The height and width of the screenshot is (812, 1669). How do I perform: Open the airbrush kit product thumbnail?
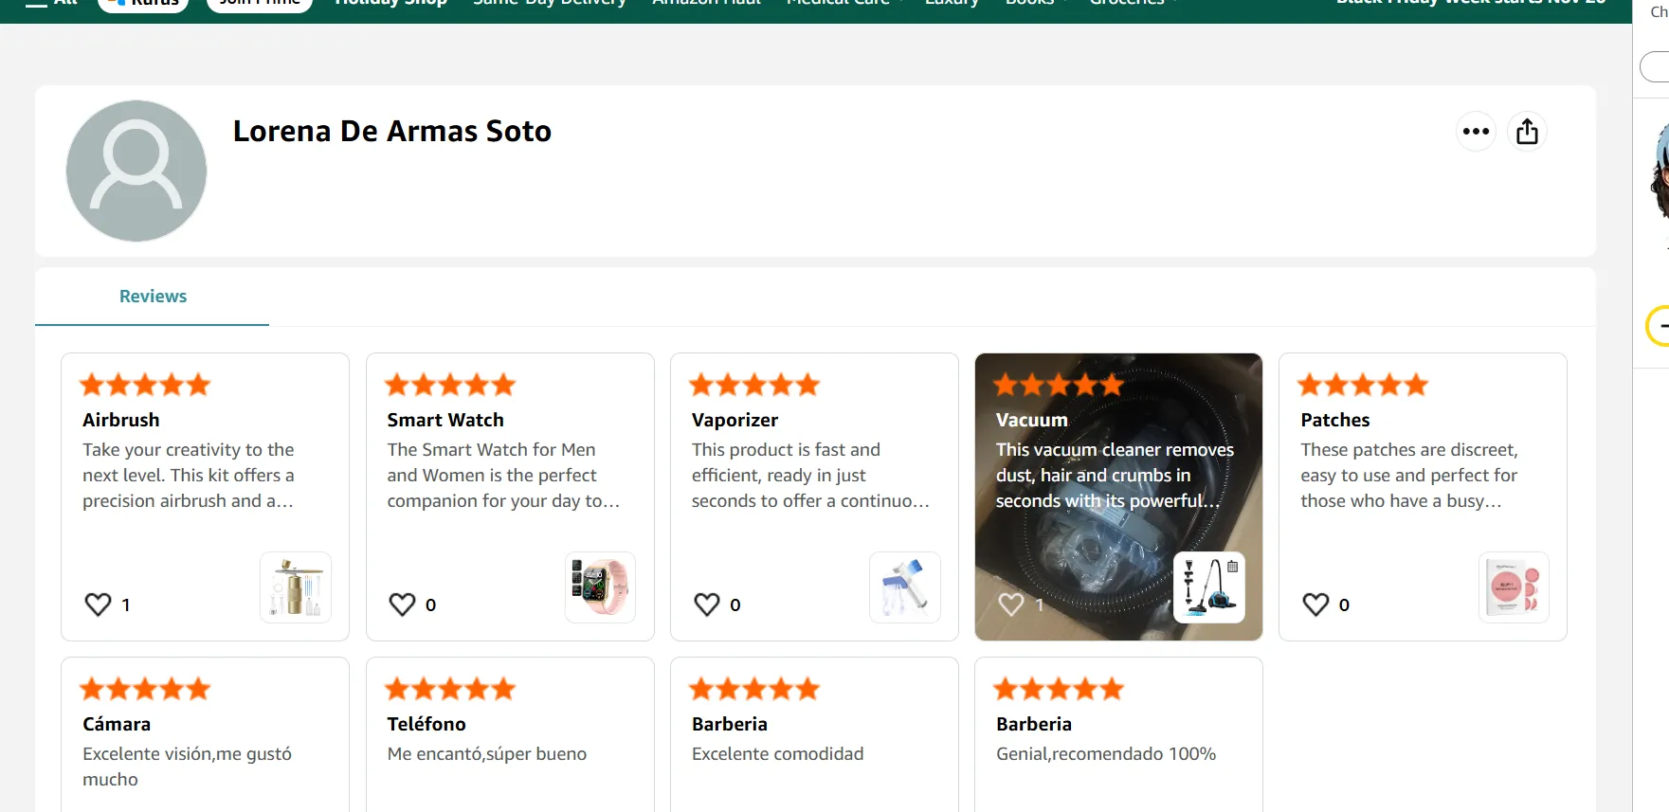pyautogui.click(x=296, y=587)
